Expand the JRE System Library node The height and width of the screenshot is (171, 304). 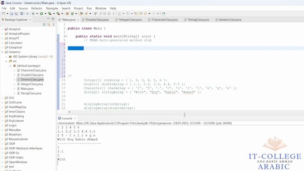pos(6,57)
